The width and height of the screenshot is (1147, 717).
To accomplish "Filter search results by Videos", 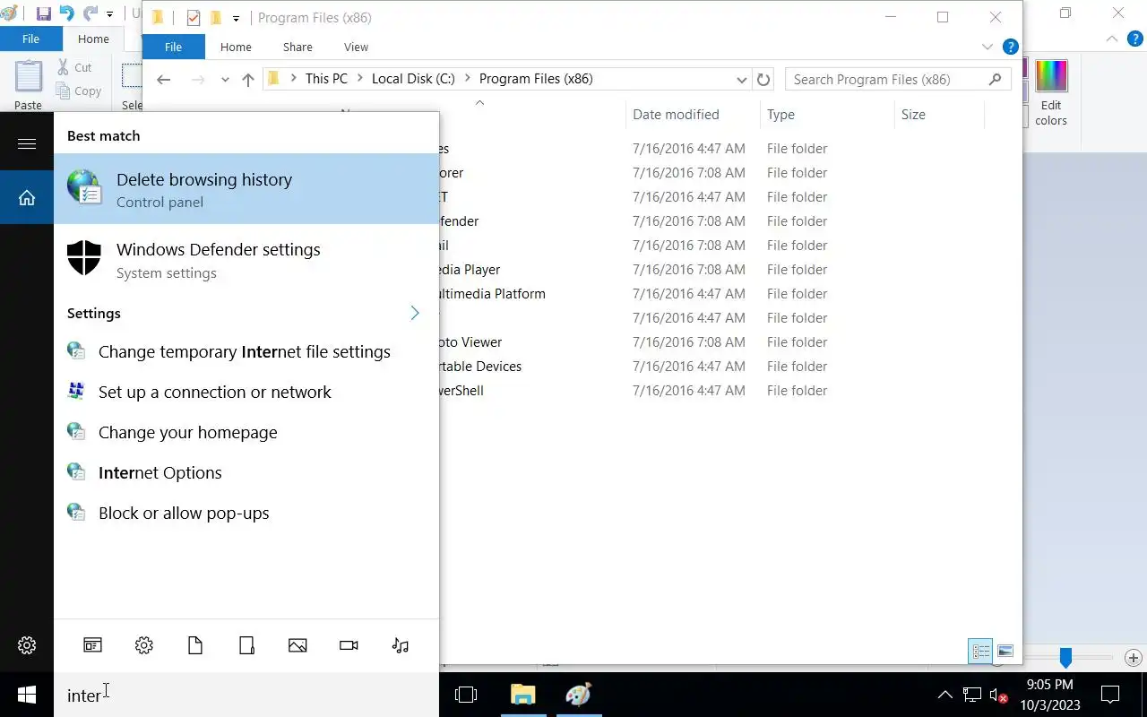I will coord(349,645).
